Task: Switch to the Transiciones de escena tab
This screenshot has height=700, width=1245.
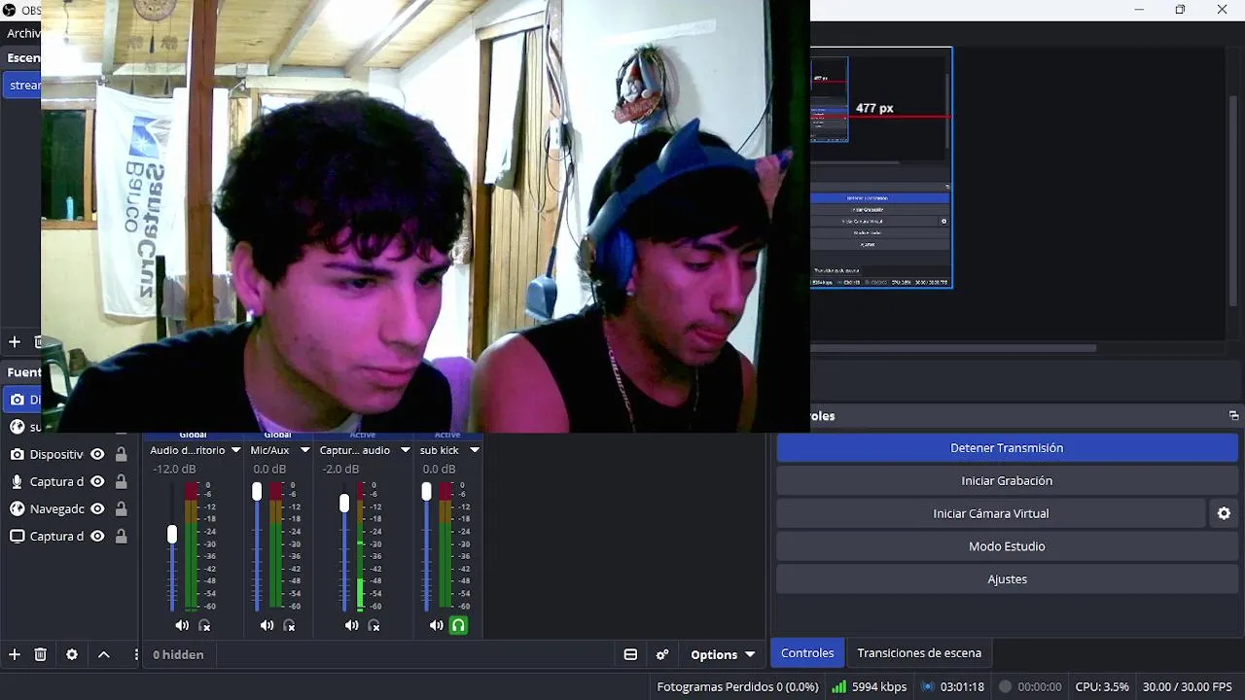Action: (919, 652)
